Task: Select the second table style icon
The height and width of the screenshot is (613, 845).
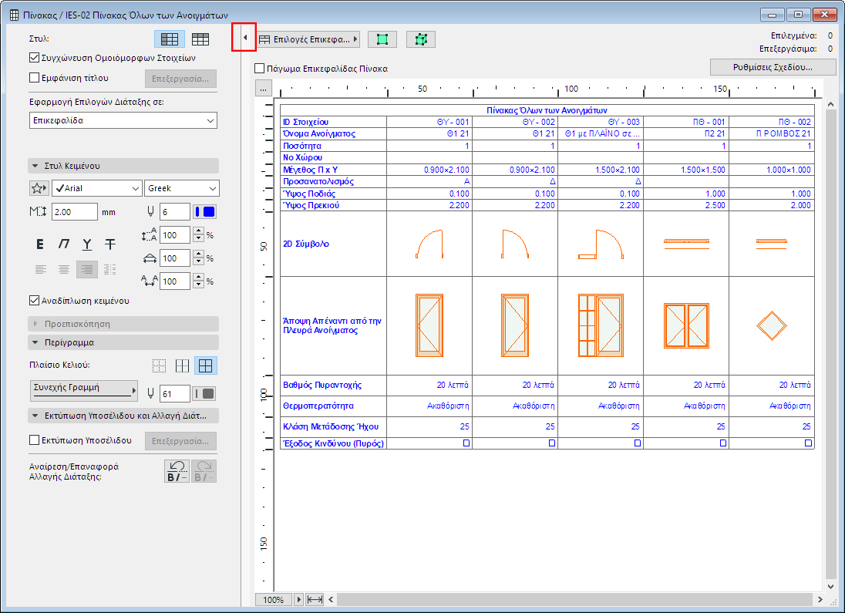Action: (200, 39)
